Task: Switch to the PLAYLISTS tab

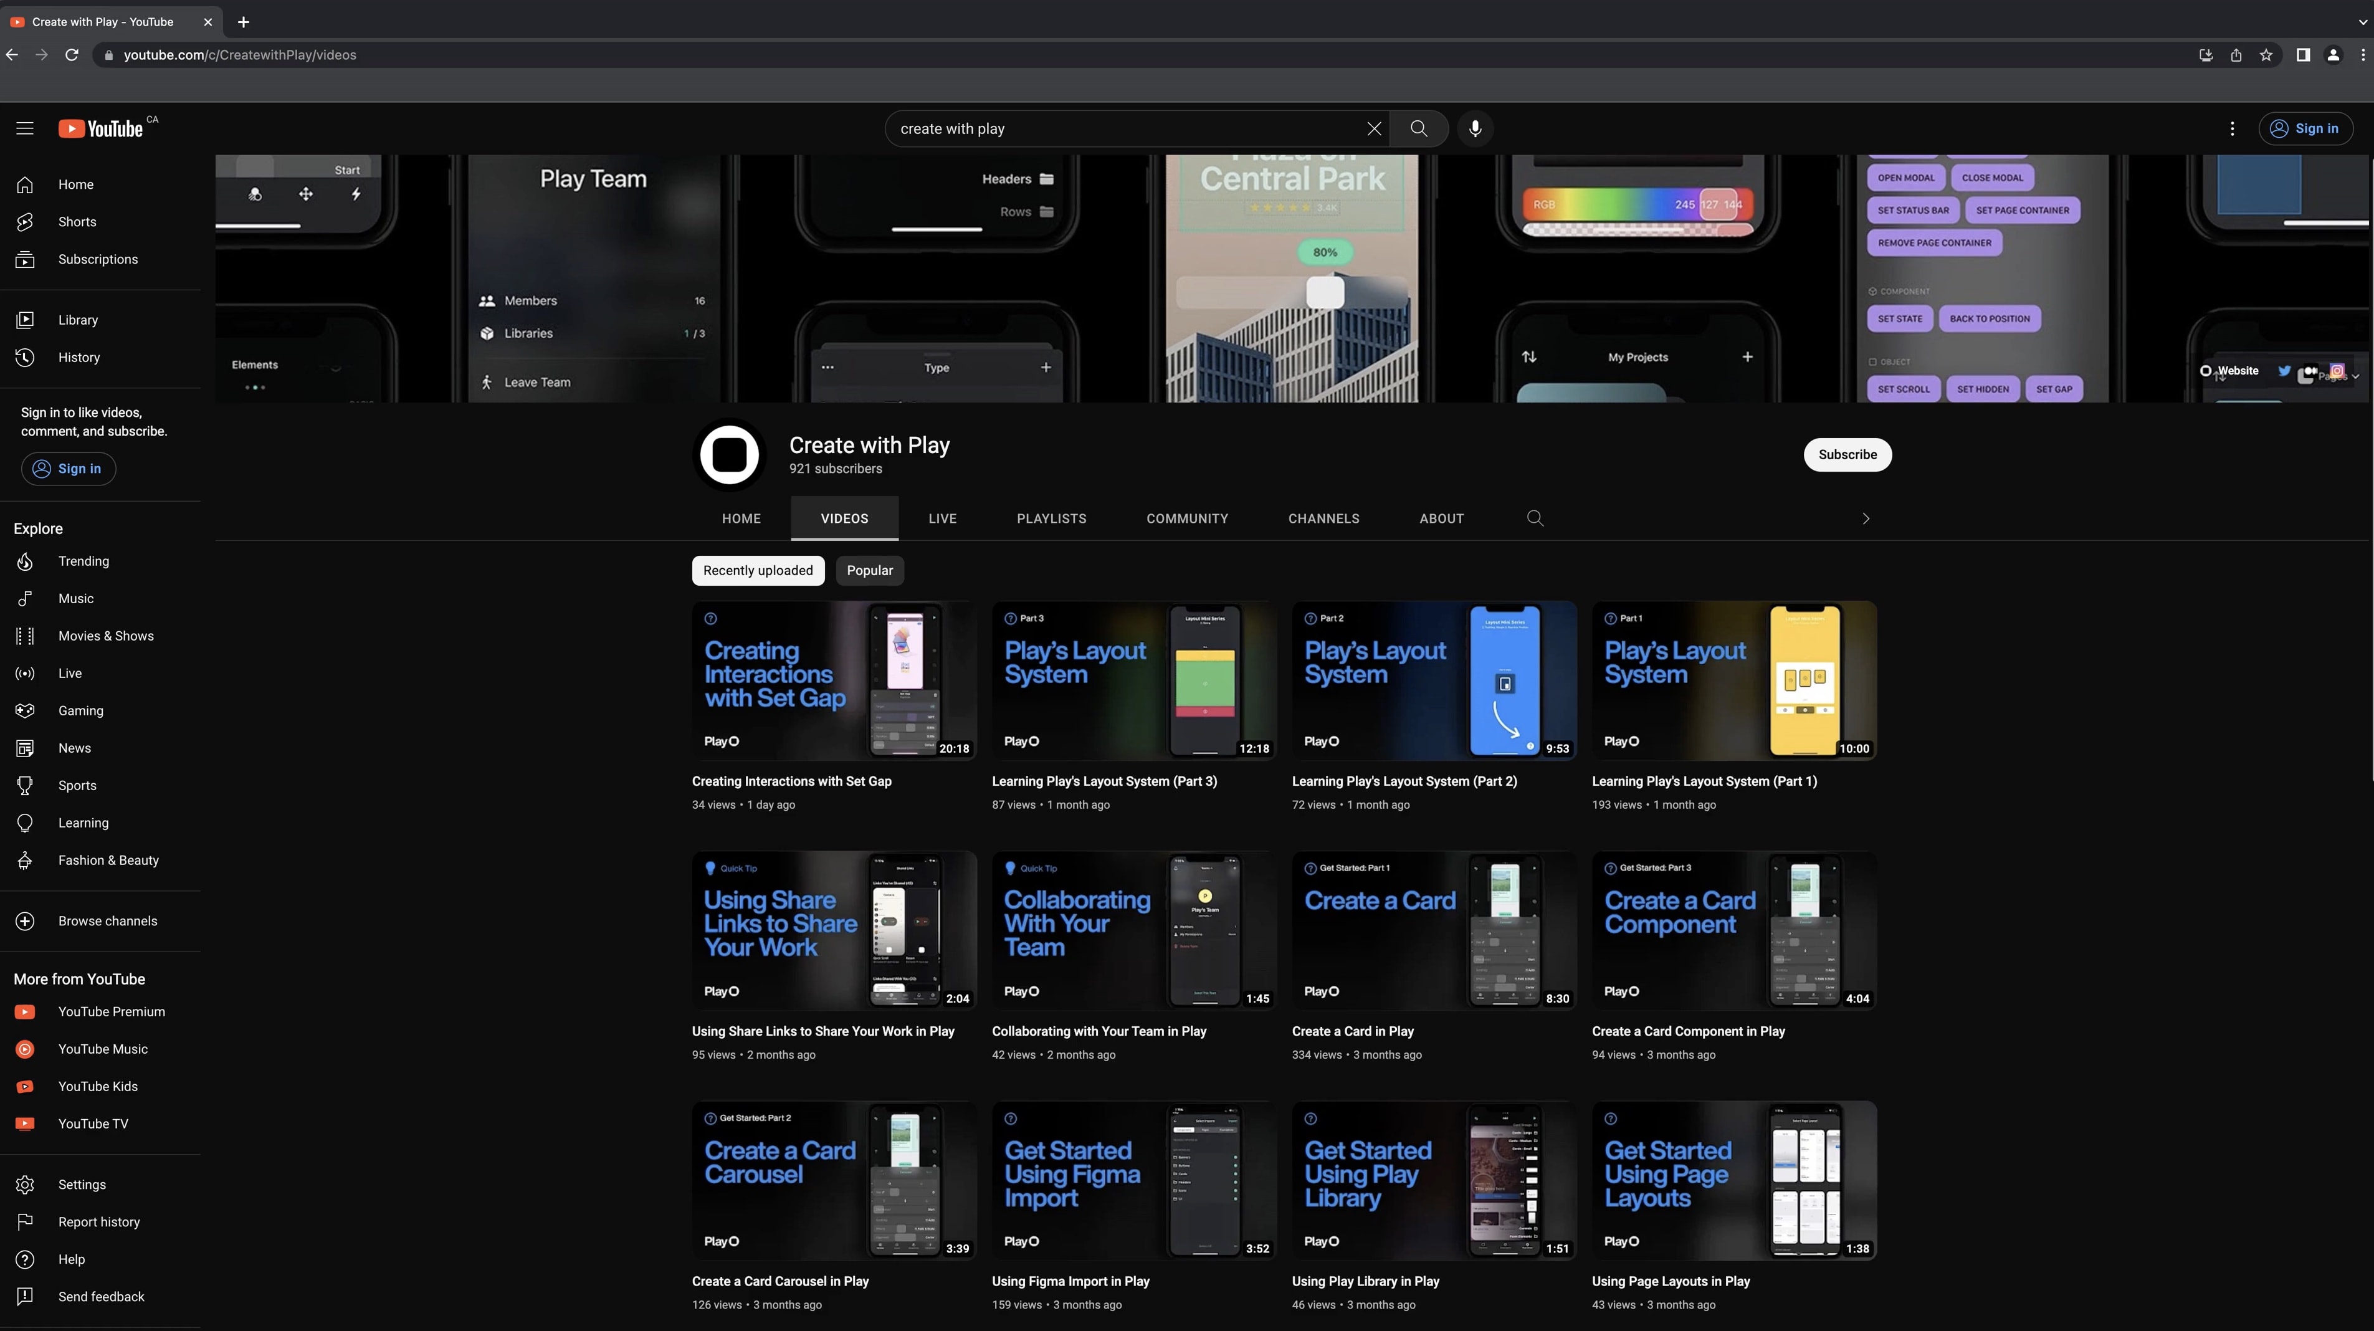Action: point(1051,518)
